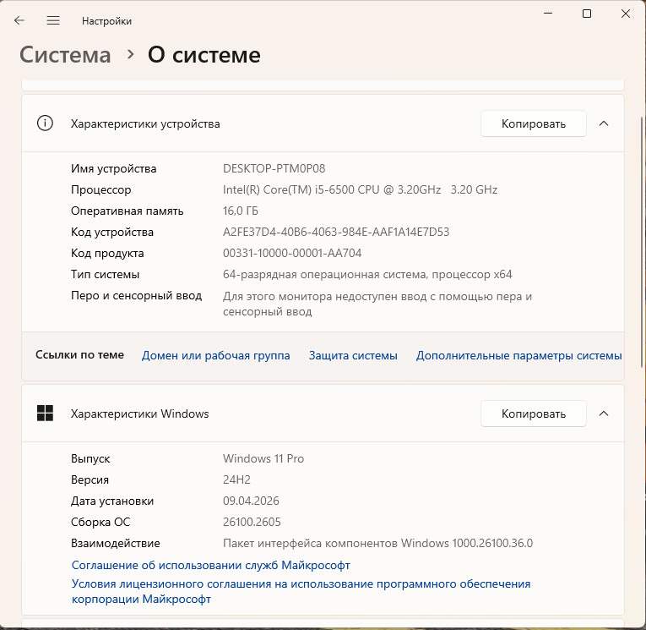Close the Настройки window

[x=626, y=14]
